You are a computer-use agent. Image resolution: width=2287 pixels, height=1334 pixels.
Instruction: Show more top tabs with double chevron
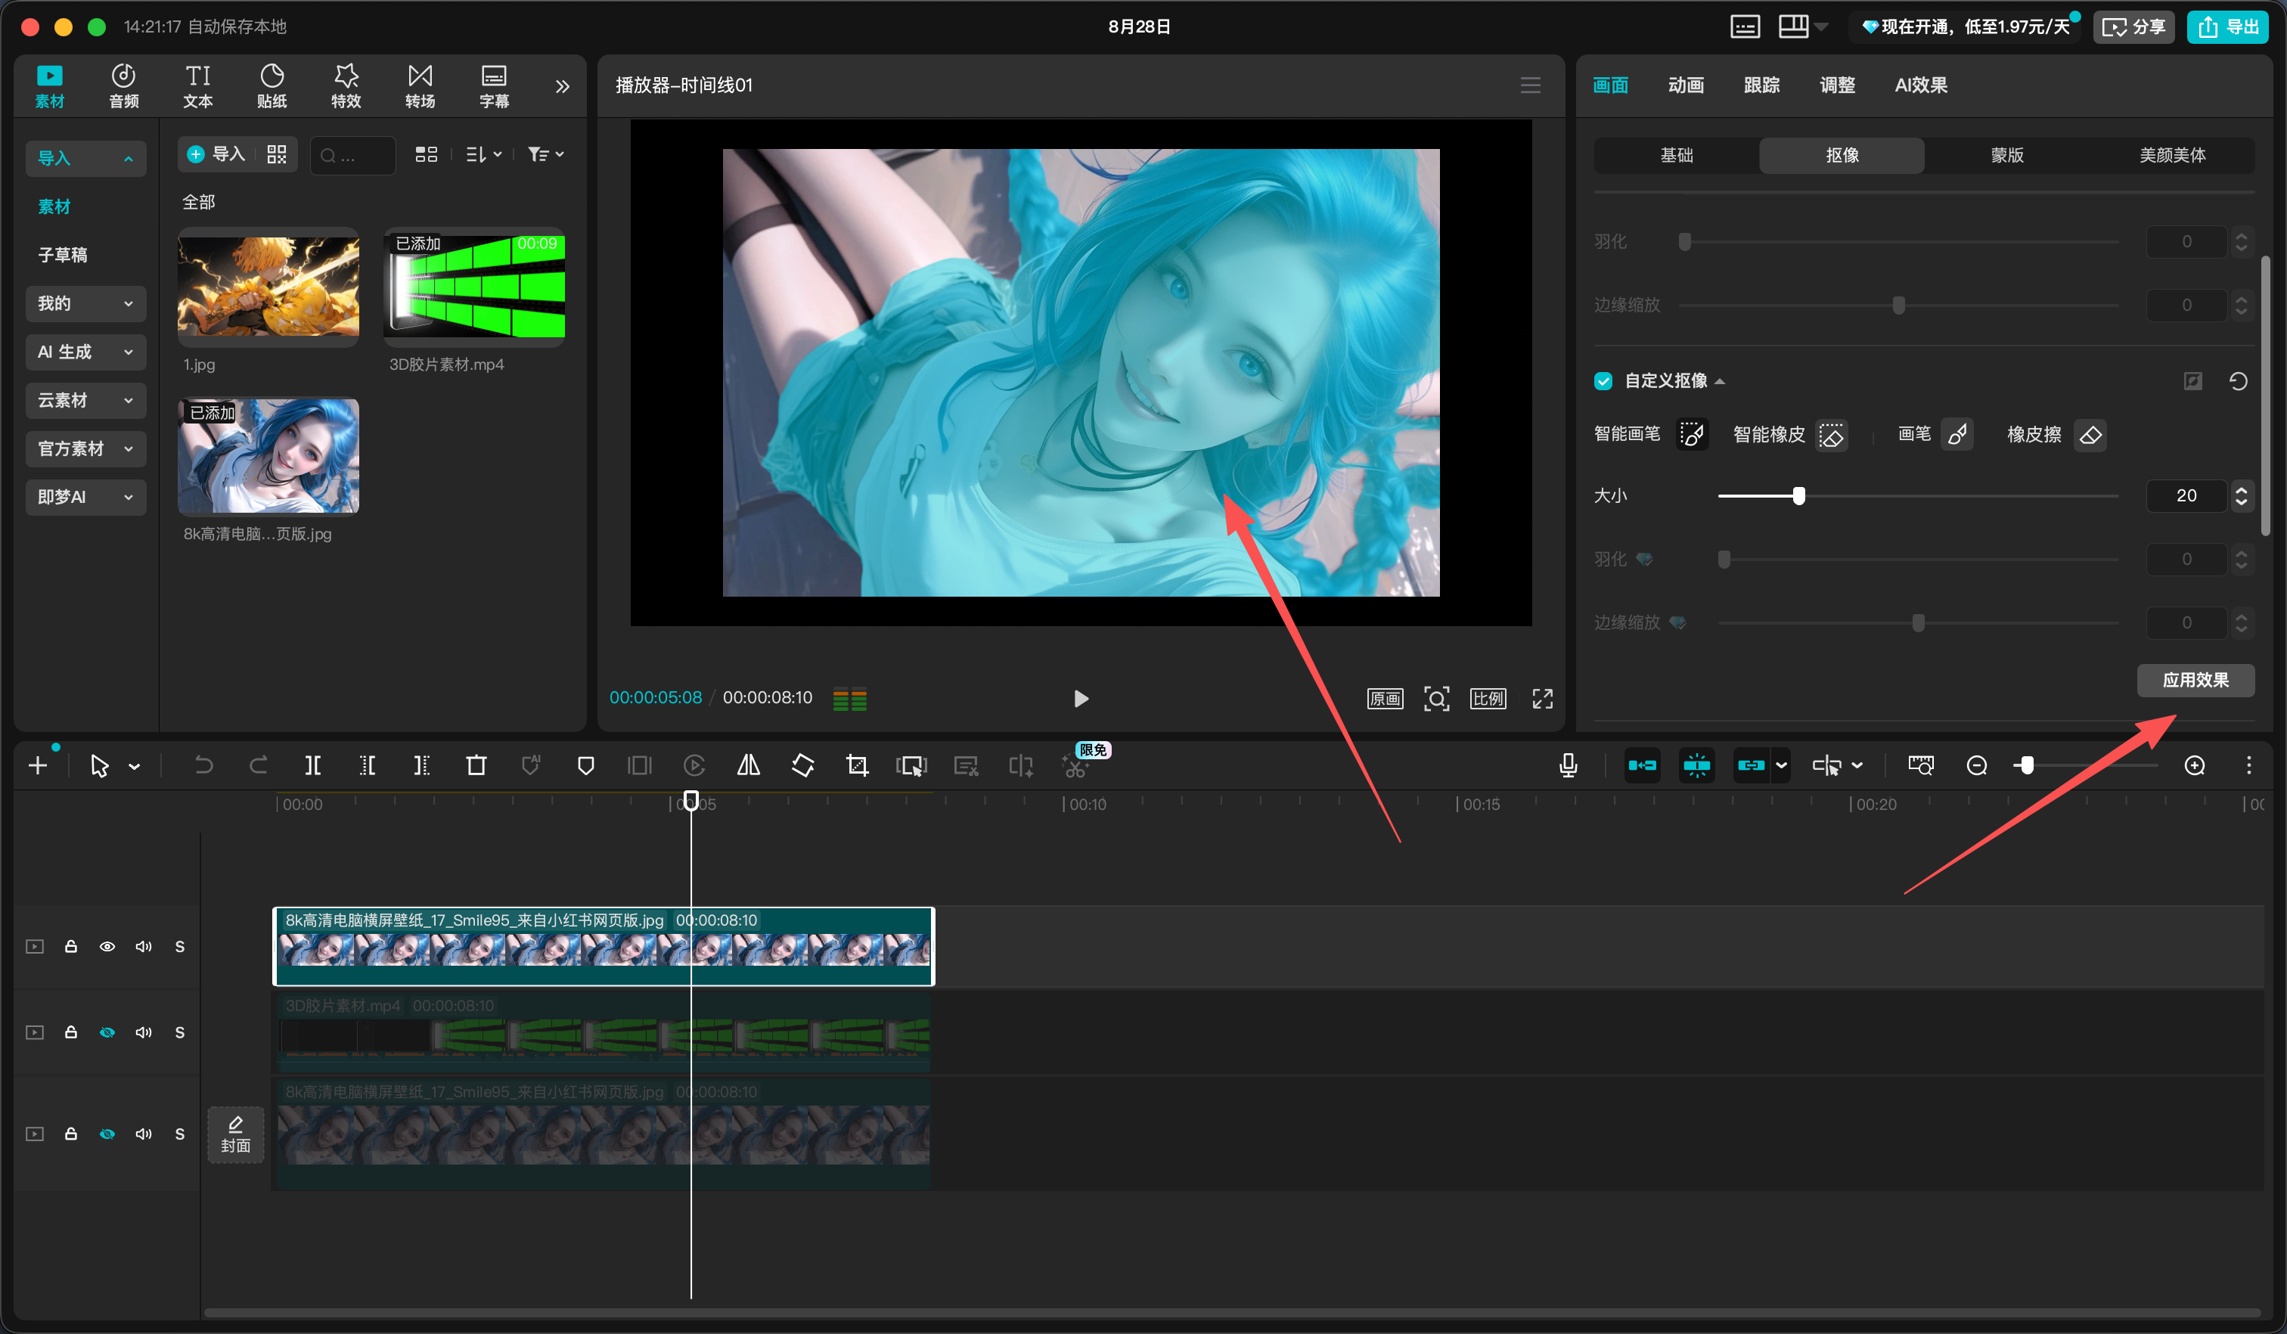click(x=563, y=86)
